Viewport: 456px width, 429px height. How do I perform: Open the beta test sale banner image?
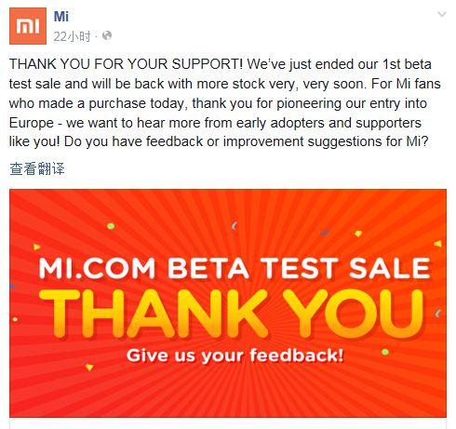(228, 303)
